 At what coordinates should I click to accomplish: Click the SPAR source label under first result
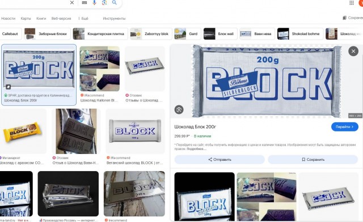(38, 95)
